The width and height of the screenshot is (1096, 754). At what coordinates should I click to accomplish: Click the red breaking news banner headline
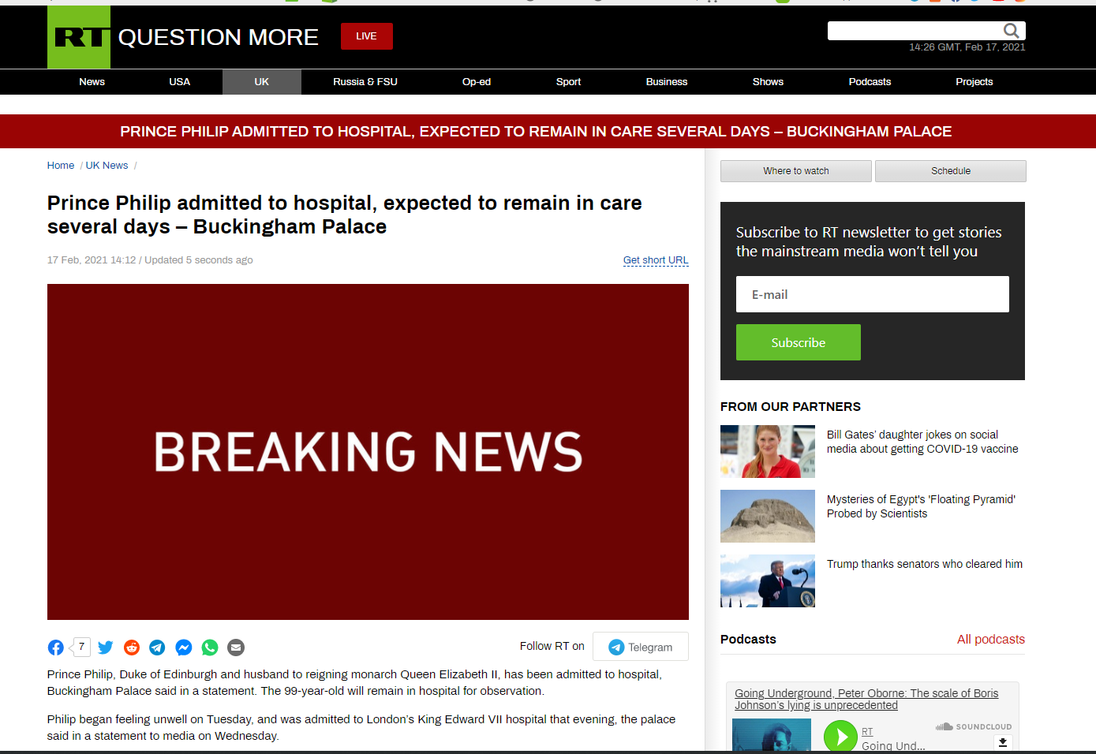pos(536,132)
